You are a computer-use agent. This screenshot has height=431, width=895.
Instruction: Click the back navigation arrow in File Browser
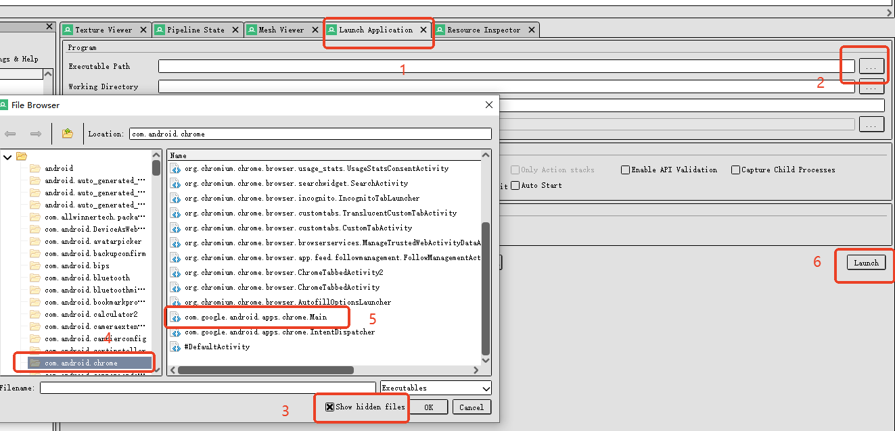[x=10, y=133]
